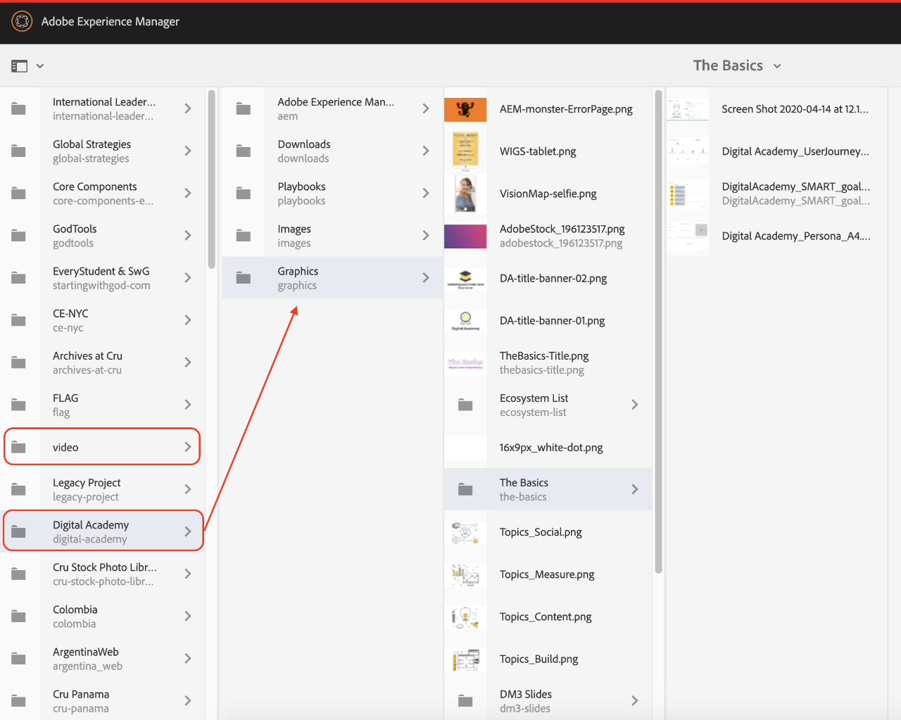Viewport: 901px width, 720px height.
Task: Select the Topics_Build.png thumbnail
Action: 465,659
